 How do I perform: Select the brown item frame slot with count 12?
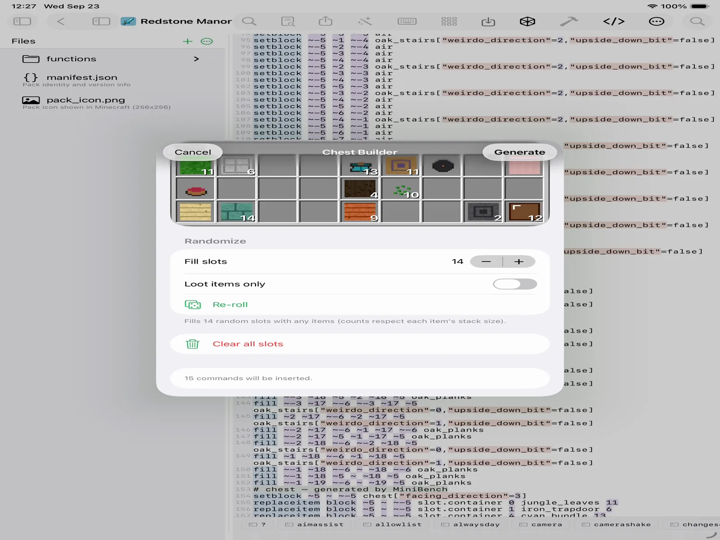tap(524, 211)
